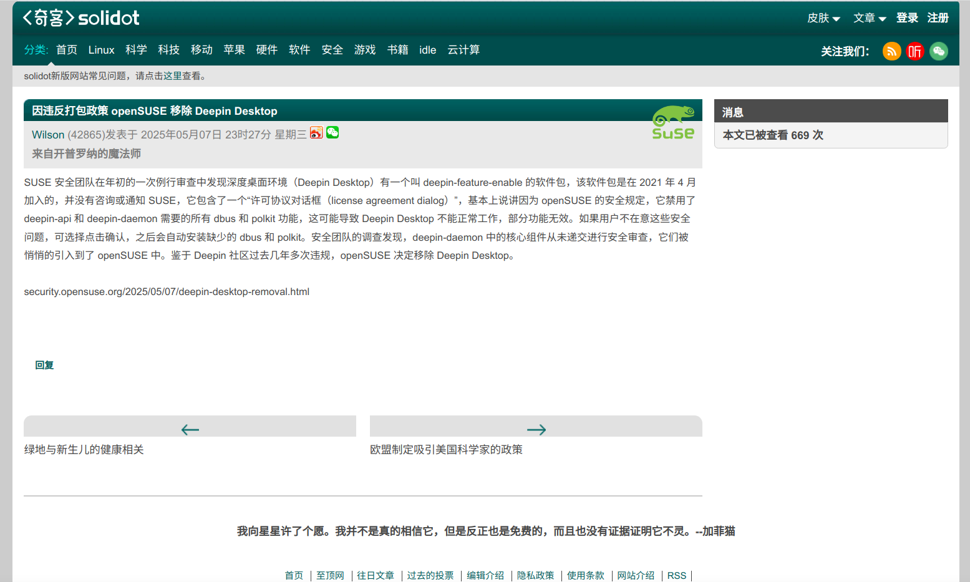
Task: Select the 安全 category
Action: pos(332,50)
